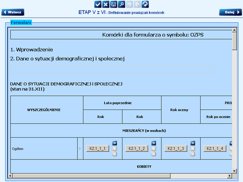Click the refresh arrow toolbar icon
Image resolution: width=243 pixels, height=182 pixels.
(x=145, y=4)
